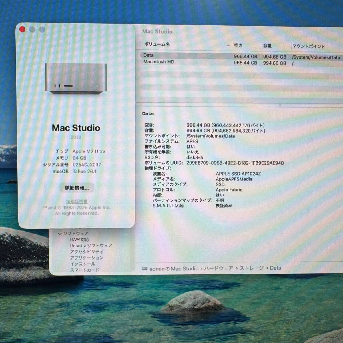Screen dimensions: 343x343
Task: Close the About This Mac window
Action: pos(23,29)
